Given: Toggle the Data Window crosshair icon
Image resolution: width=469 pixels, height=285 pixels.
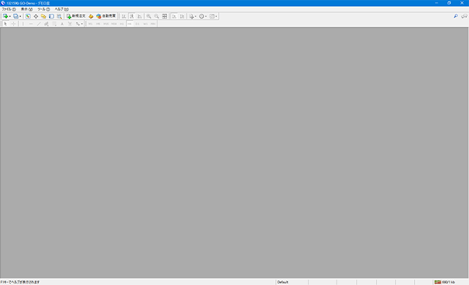Looking at the screenshot, I should coord(36,16).
